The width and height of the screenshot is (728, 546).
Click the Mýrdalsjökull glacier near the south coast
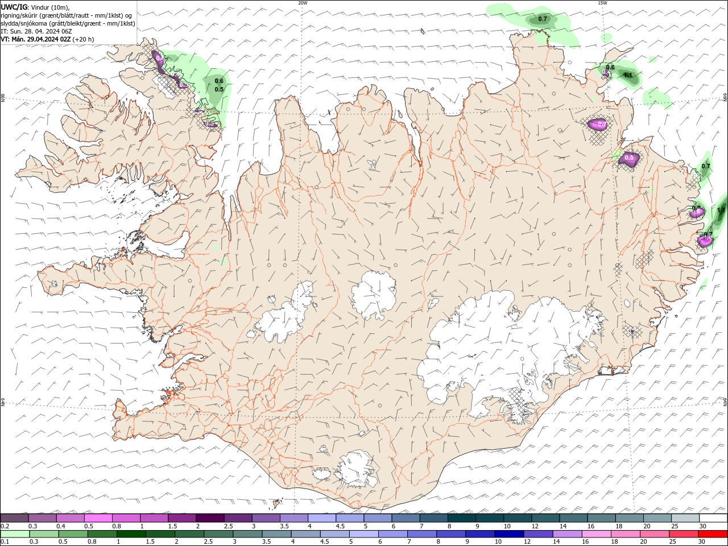(x=357, y=470)
